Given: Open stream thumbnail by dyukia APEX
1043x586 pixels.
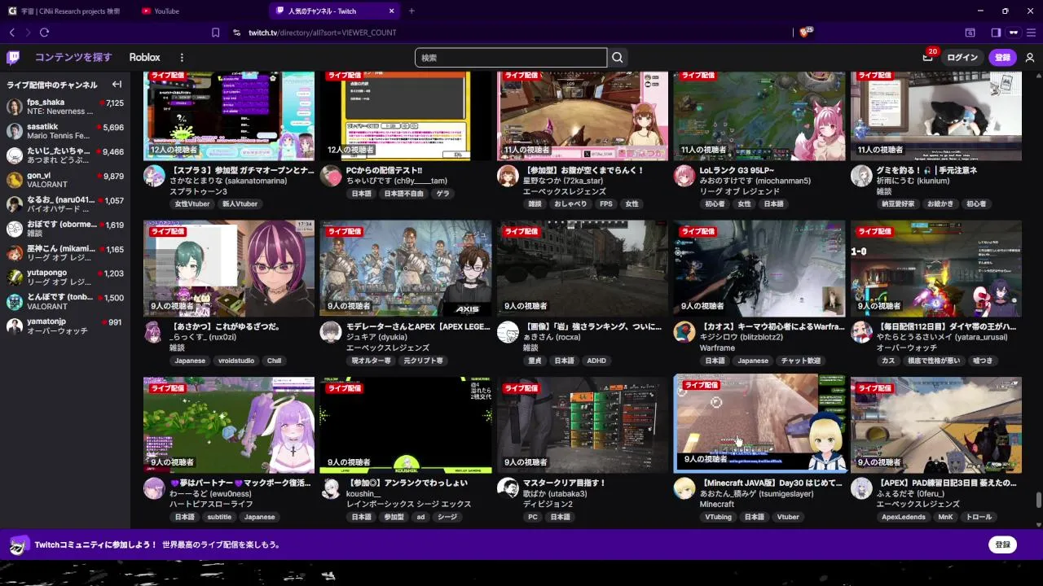Looking at the screenshot, I should 406,268.
